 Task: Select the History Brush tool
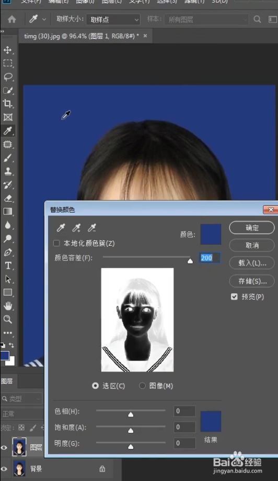(x=8, y=184)
